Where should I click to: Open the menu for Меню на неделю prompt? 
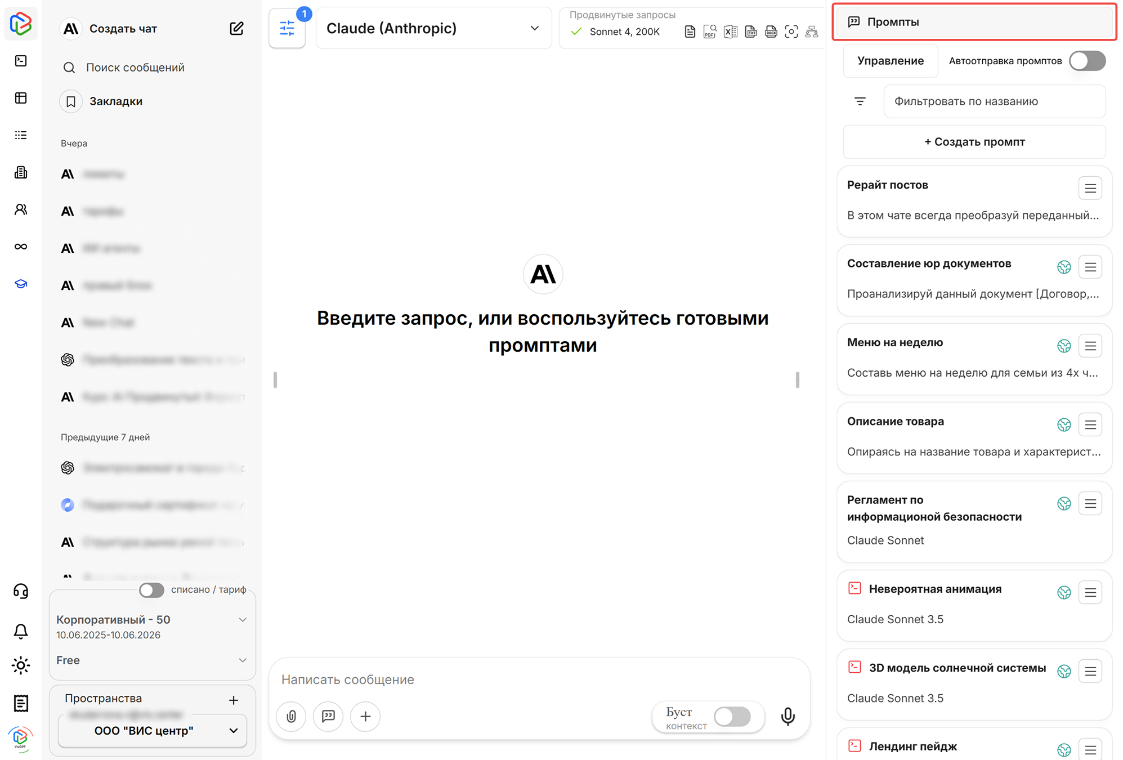click(1090, 346)
